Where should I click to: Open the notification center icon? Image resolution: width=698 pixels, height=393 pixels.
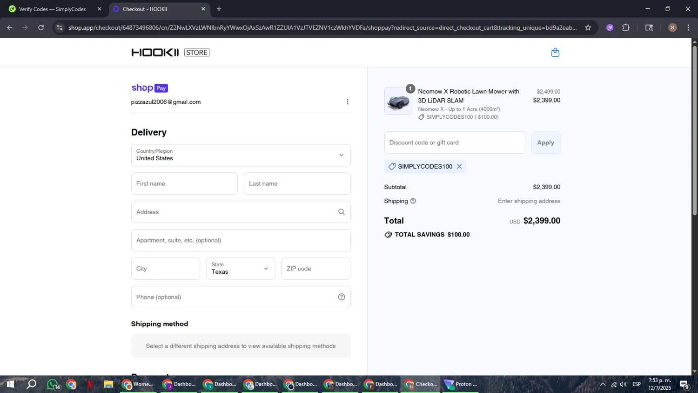(684, 384)
